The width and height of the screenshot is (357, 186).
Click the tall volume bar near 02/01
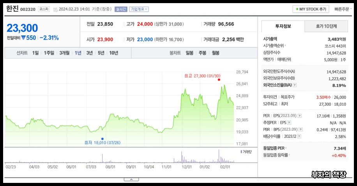(219, 156)
